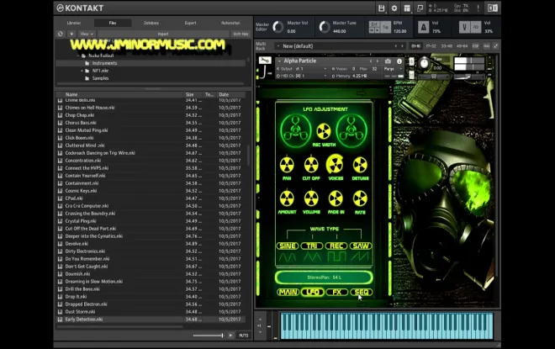Screen dimensions: 555x349
Task: Switch to the Automation tab
Action: pos(230,23)
